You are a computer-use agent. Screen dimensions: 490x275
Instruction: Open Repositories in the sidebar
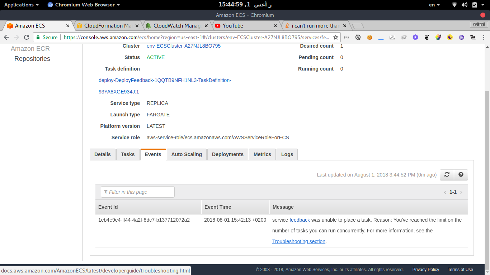(x=32, y=59)
